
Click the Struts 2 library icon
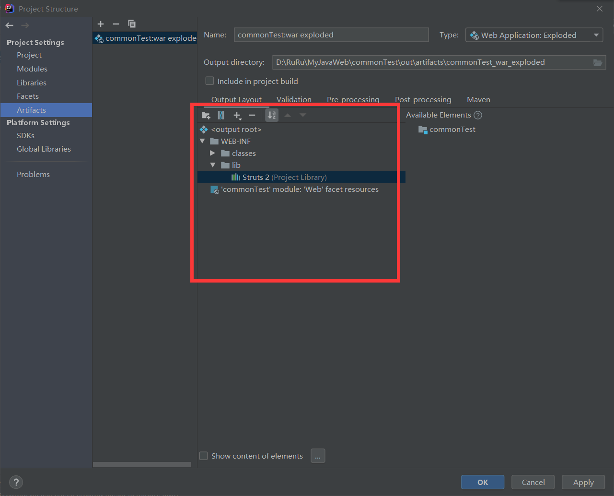point(236,177)
